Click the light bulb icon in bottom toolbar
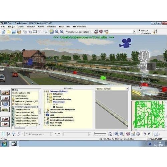 click(x=13, y=134)
